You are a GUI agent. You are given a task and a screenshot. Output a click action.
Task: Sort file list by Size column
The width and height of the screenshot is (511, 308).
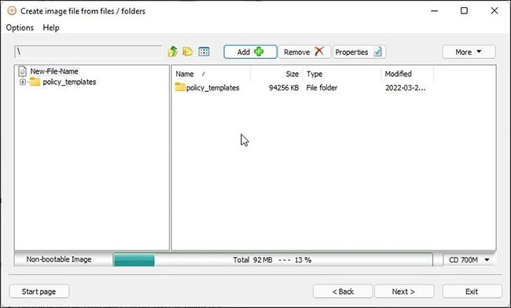click(277, 74)
